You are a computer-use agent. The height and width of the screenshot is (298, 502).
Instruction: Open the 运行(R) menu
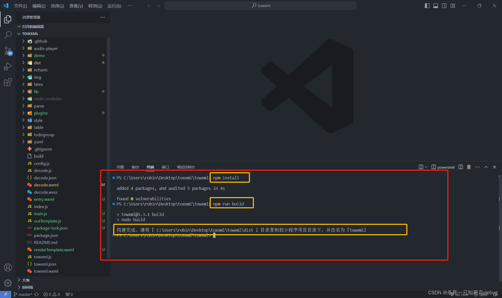[x=114, y=6]
